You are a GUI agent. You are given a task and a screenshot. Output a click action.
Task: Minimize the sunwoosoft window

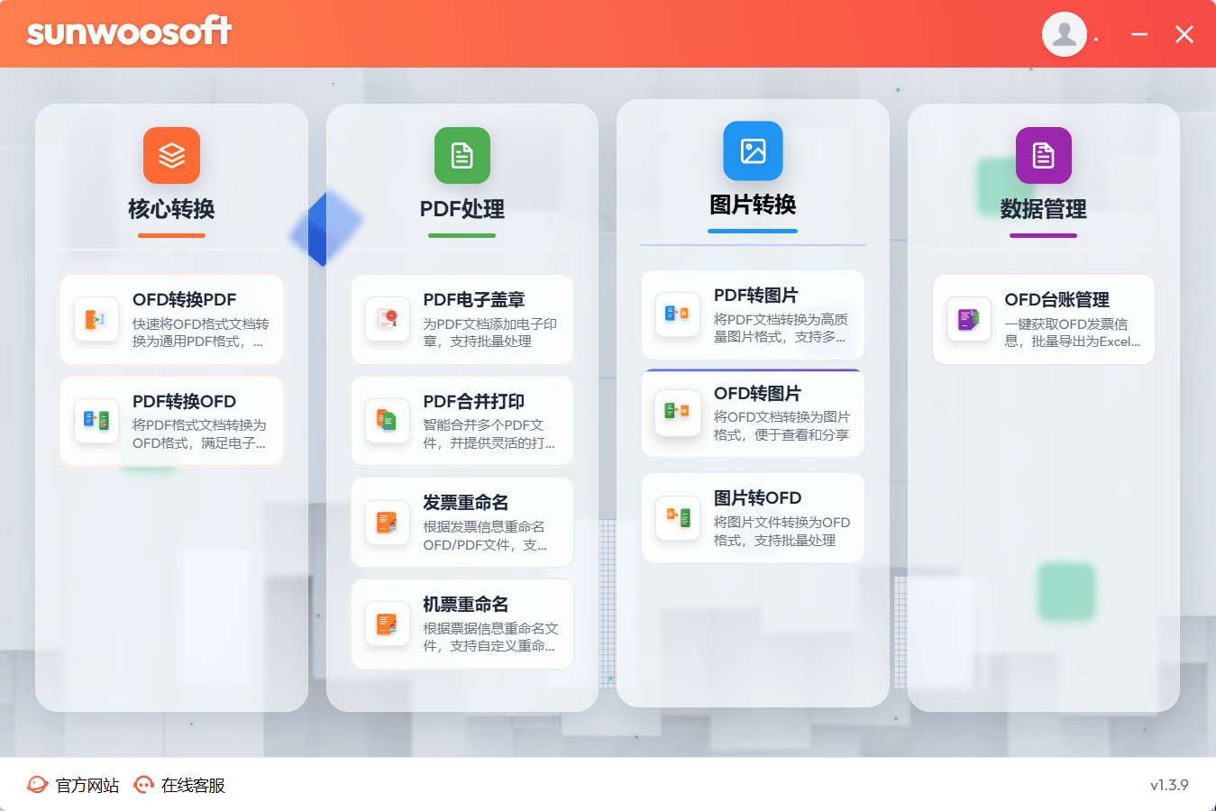pyautogui.click(x=1139, y=34)
